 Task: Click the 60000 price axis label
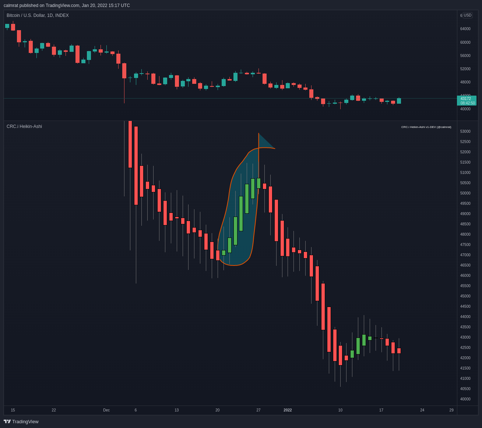coord(465,42)
